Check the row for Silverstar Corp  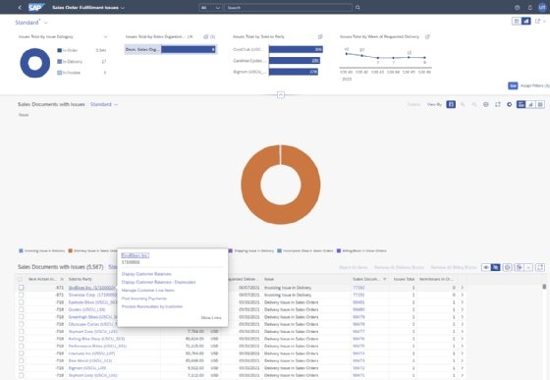(x=22, y=295)
